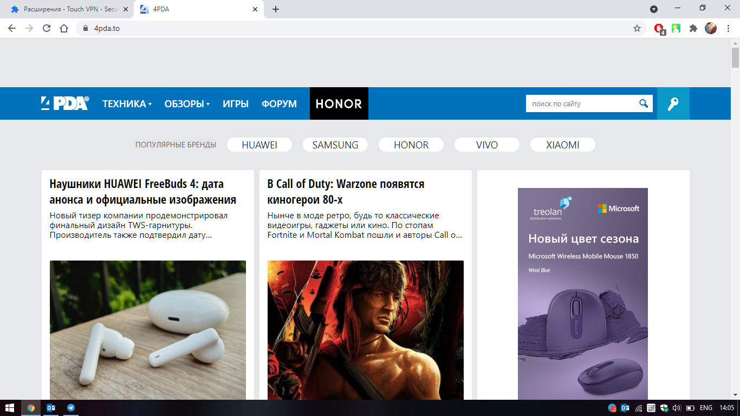Click the battery status tray icon
The image size is (740, 416).
pyautogui.click(x=690, y=408)
